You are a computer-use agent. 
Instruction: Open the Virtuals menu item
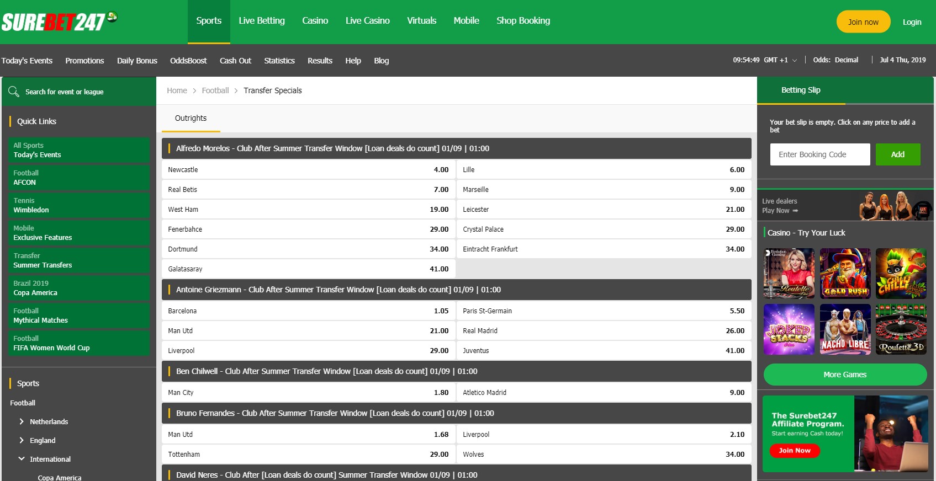[x=422, y=21]
